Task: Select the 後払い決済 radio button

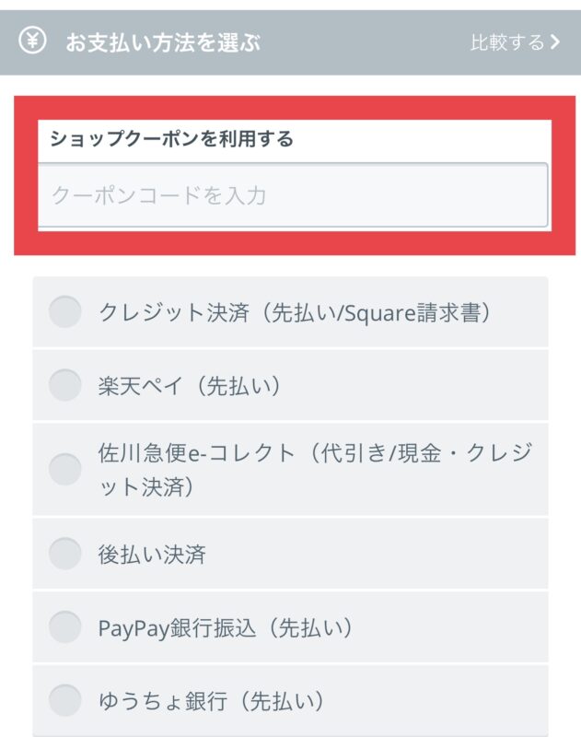Action: point(65,554)
